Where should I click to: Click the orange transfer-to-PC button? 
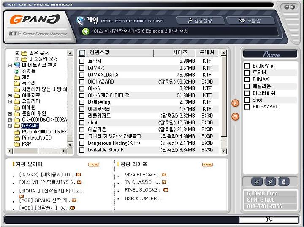(x=235, y=117)
